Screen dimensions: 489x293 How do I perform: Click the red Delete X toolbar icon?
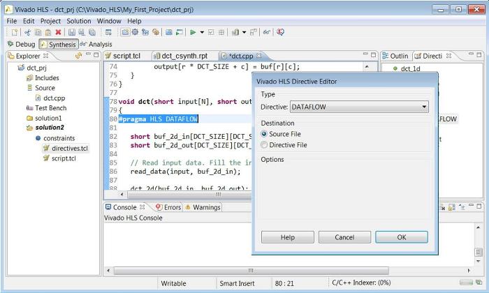(x=58, y=32)
